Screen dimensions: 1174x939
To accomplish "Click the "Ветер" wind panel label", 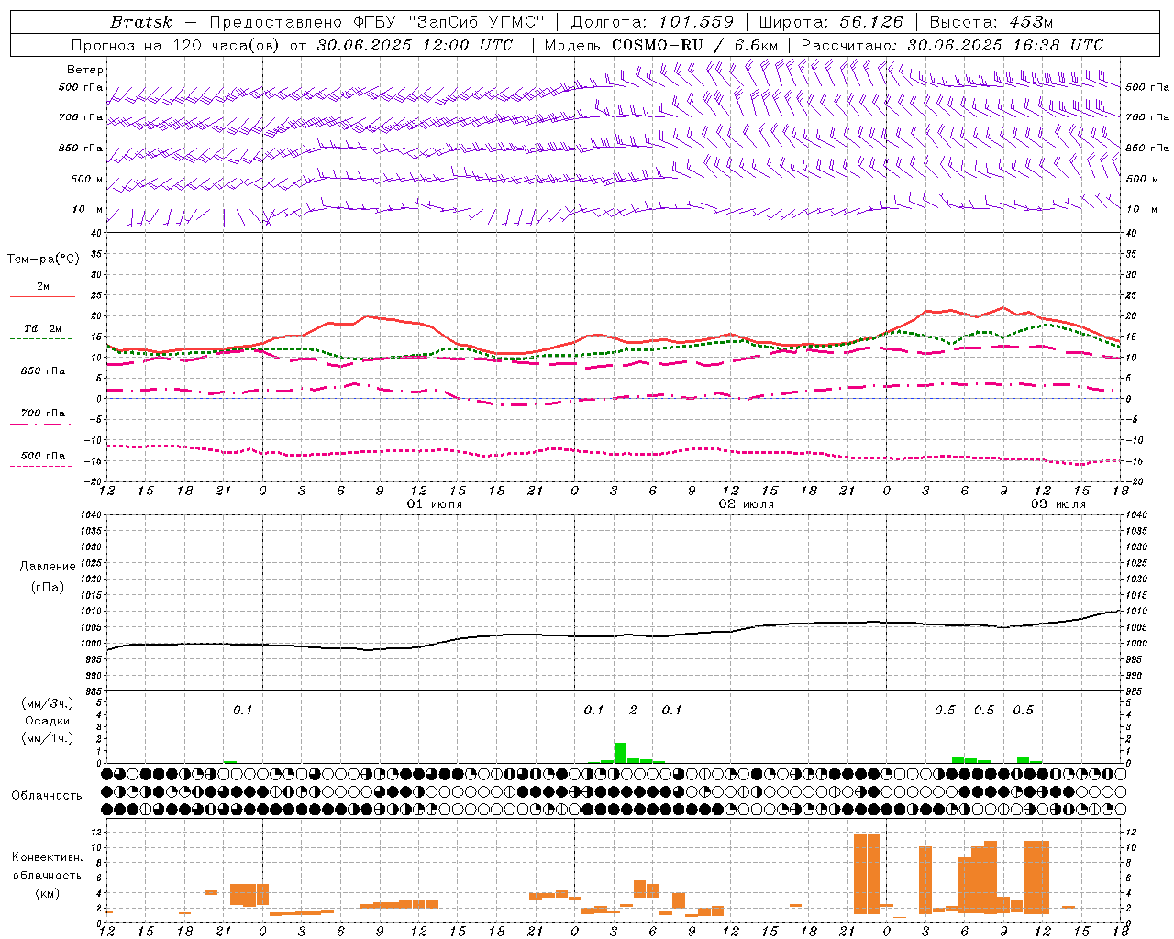I will point(85,70).
